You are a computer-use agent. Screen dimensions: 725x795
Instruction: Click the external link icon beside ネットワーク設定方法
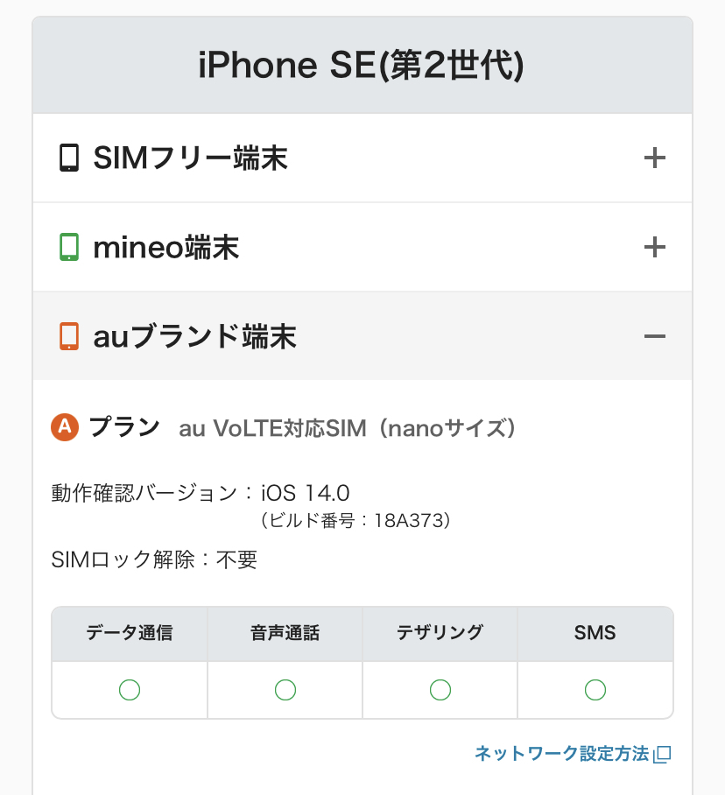coord(663,754)
